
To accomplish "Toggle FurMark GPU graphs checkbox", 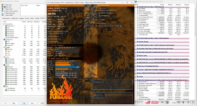I will tap(49, 42).
